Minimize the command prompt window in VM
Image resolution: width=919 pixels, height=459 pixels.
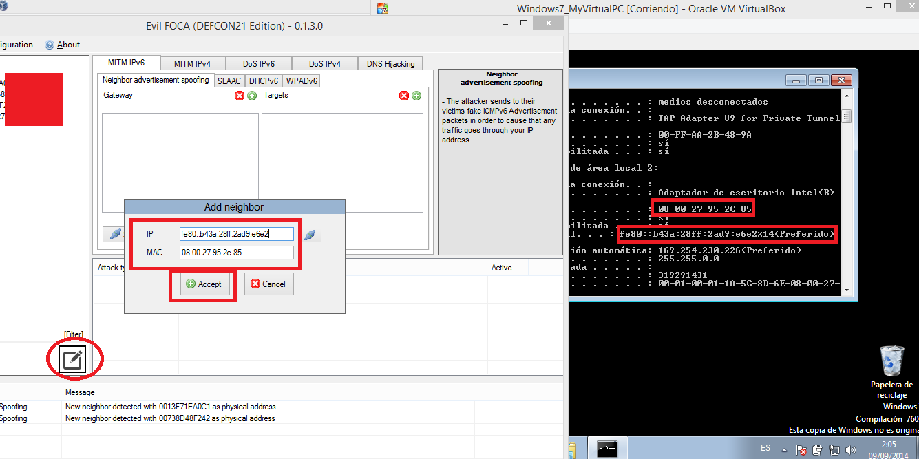click(x=798, y=80)
